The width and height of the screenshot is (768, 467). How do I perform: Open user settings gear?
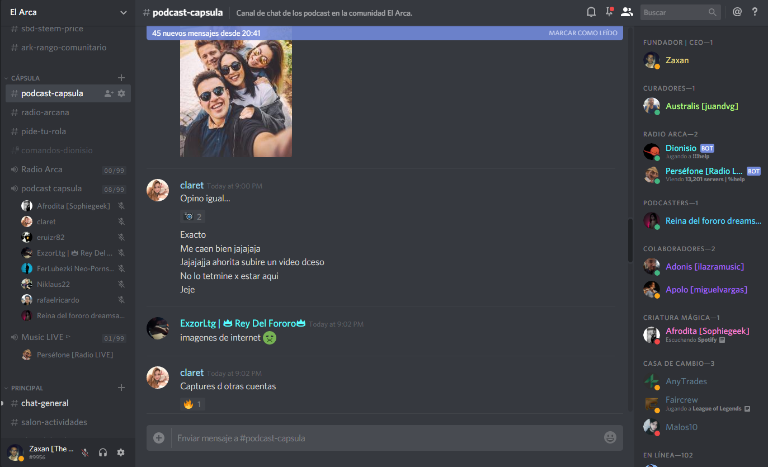pyautogui.click(x=121, y=452)
